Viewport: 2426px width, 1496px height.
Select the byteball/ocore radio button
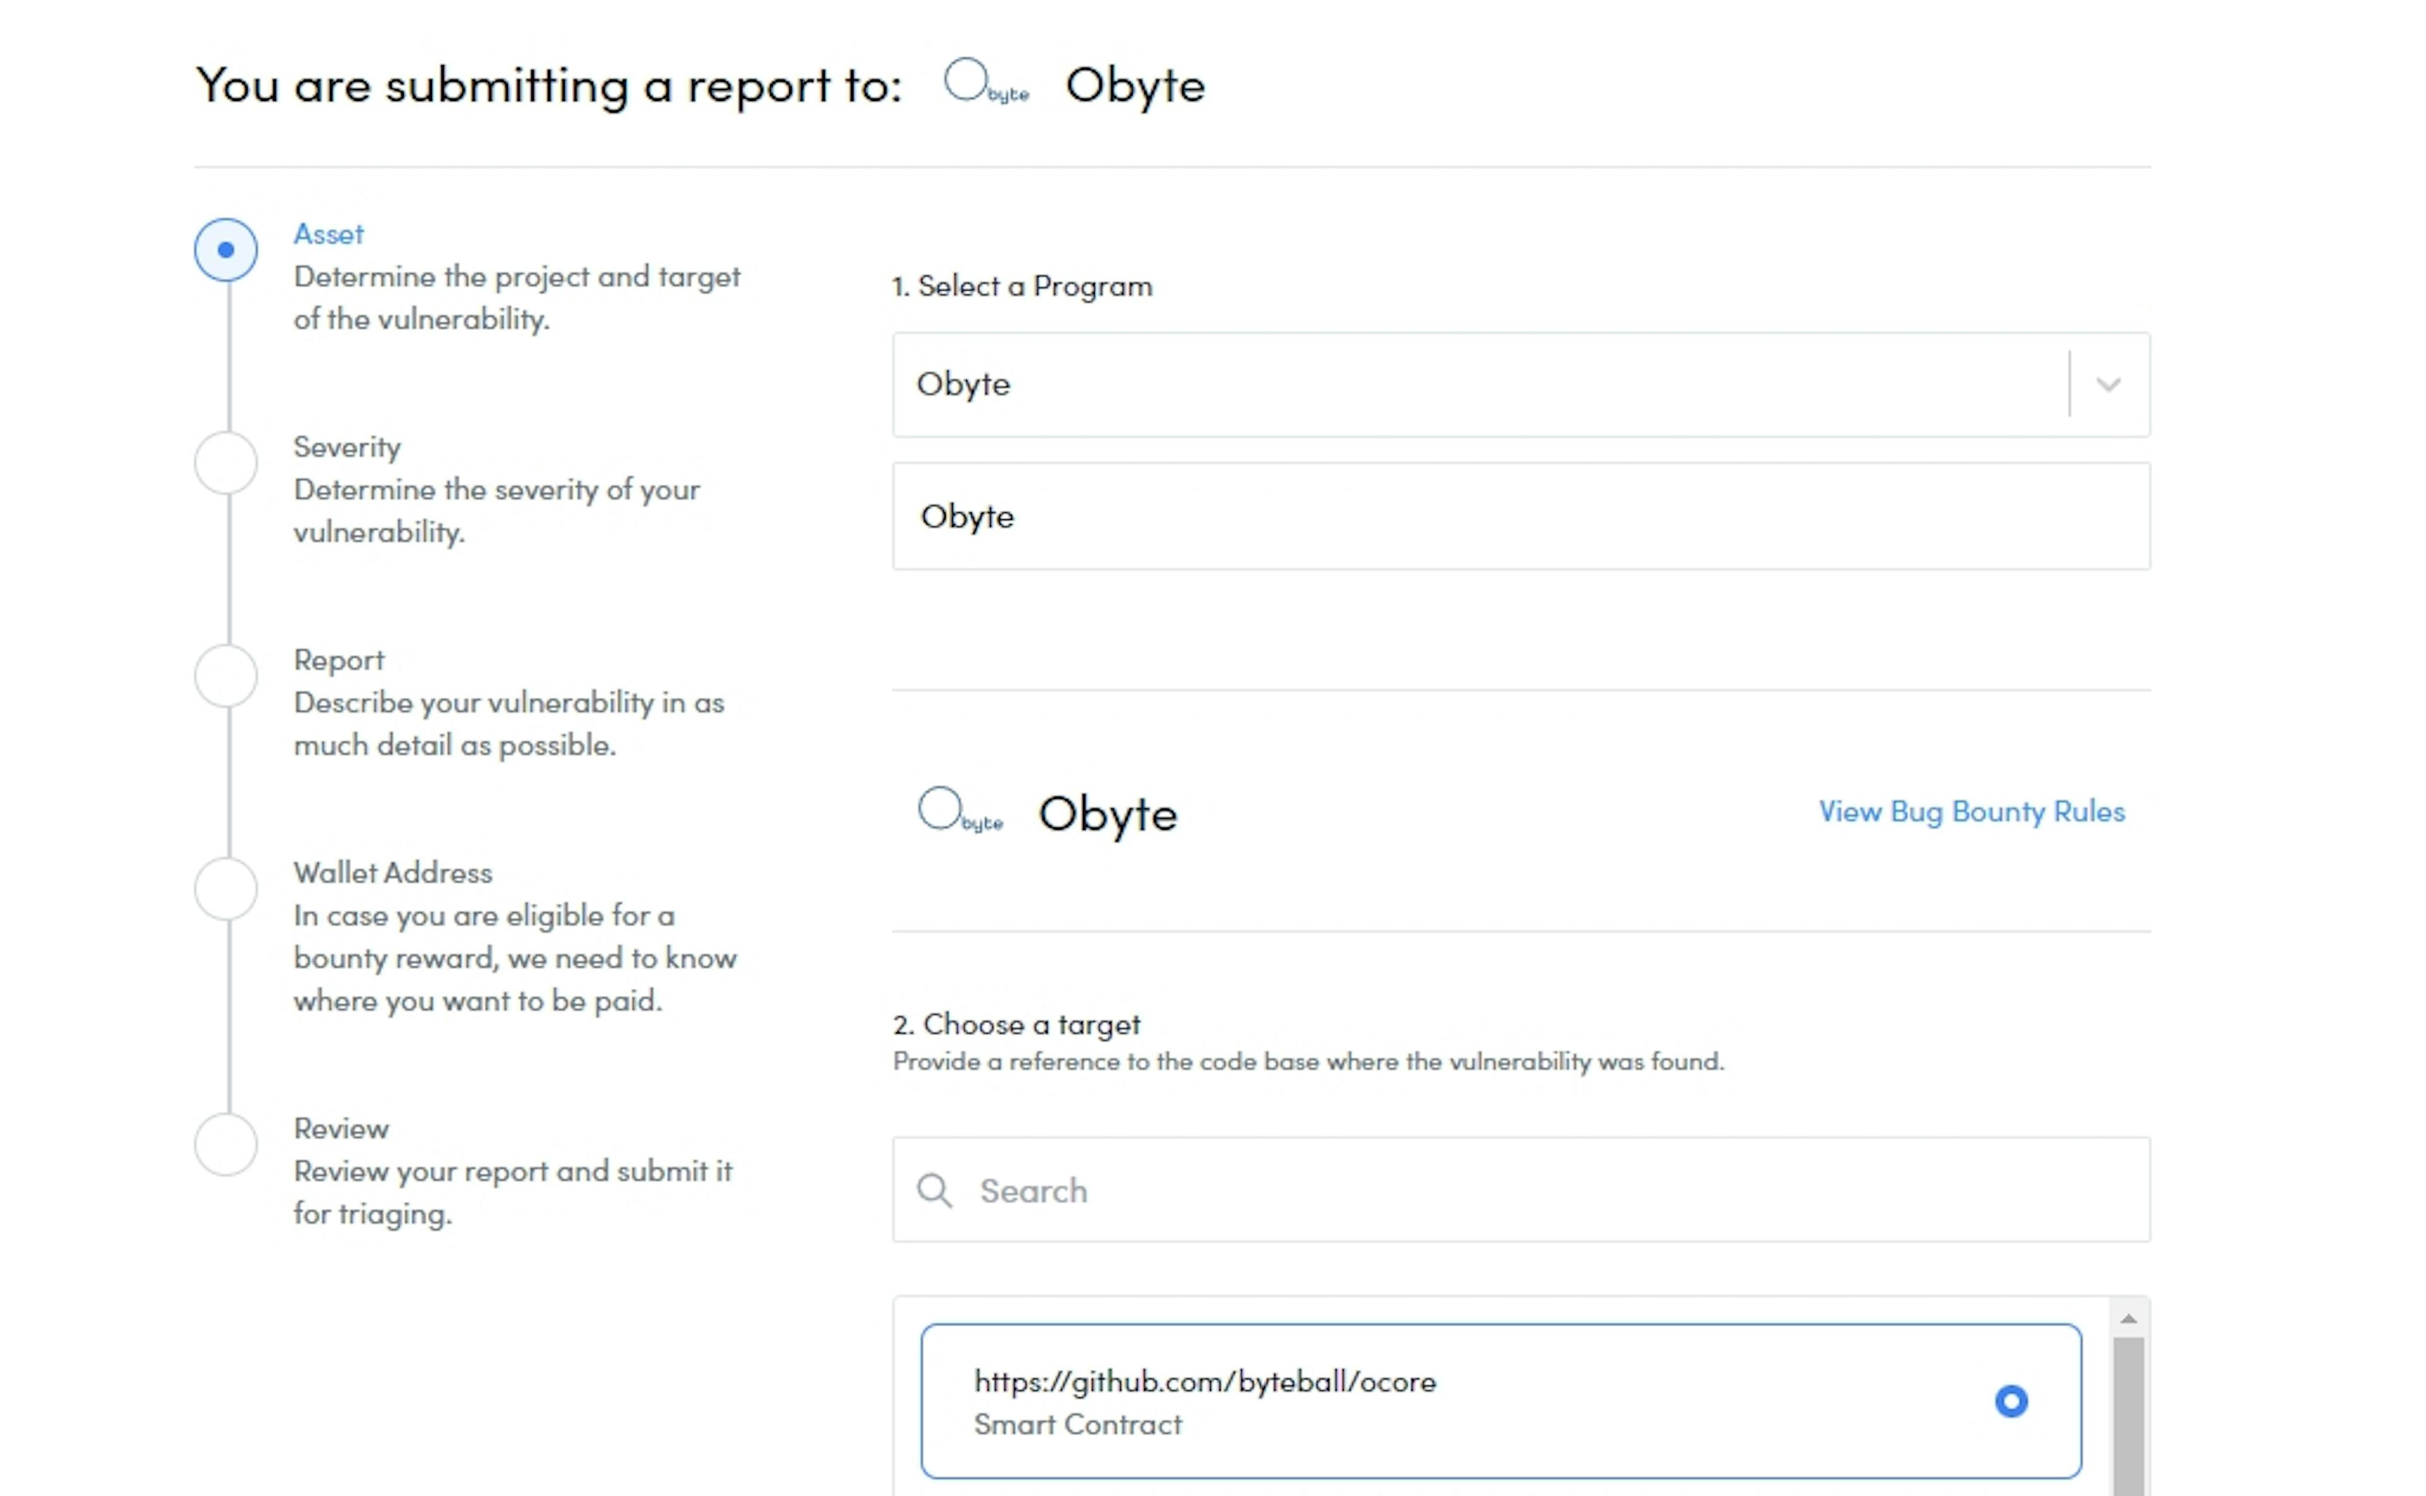click(x=2010, y=1401)
